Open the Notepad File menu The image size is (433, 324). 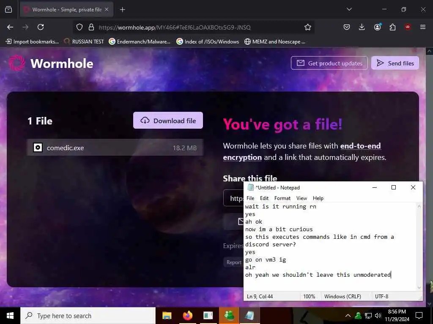coord(250,198)
